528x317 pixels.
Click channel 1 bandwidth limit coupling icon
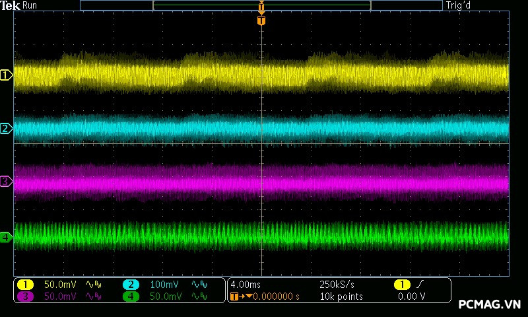pyautogui.click(x=93, y=284)
